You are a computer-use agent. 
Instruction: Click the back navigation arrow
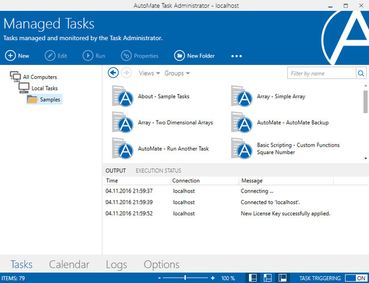click(113, 73)
